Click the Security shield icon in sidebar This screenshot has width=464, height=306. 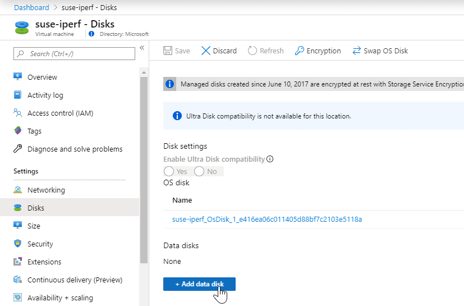(x=18, y=244)
